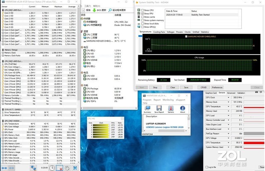This screenshot has height=171, width=265.
Task: Open the Monitoring menu in HWiNFO64
Action: click(x=168, y=100)
